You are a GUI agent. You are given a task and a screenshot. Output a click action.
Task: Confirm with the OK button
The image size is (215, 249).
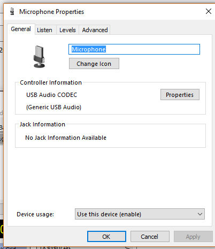coord(106,237)
